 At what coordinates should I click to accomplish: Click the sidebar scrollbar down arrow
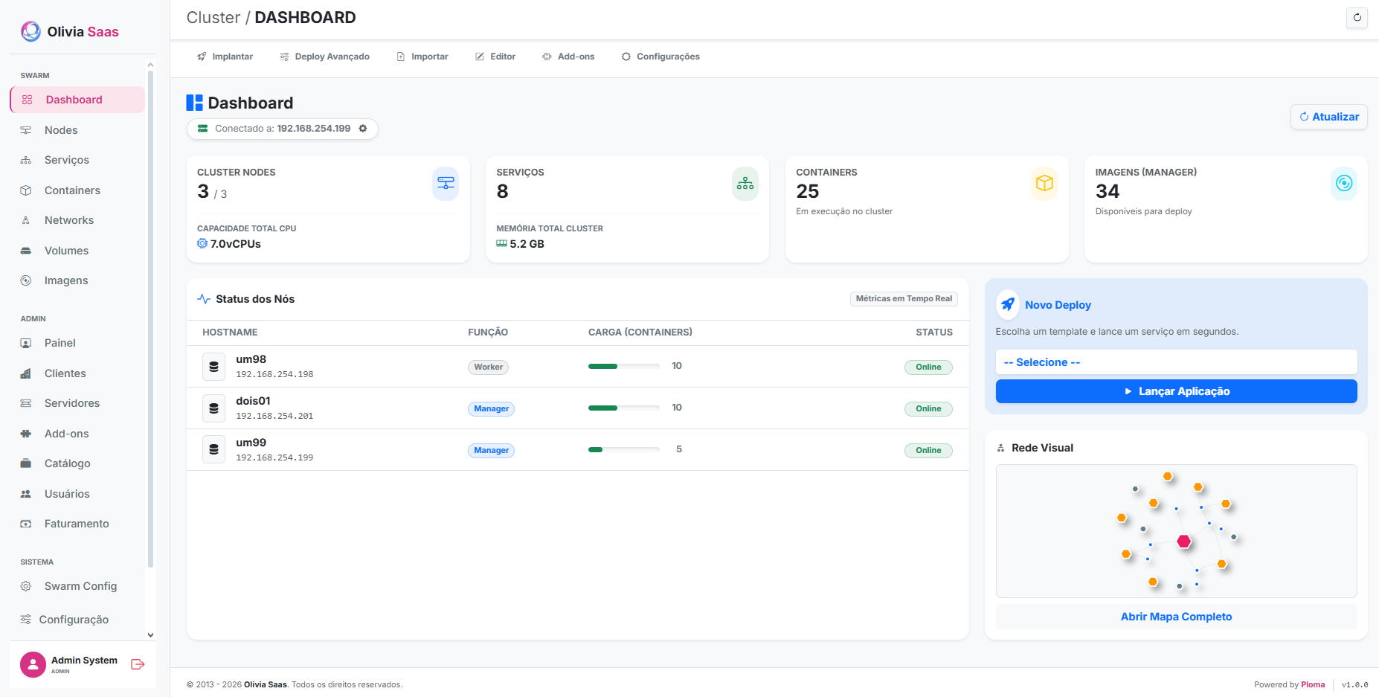click(150, 635)
